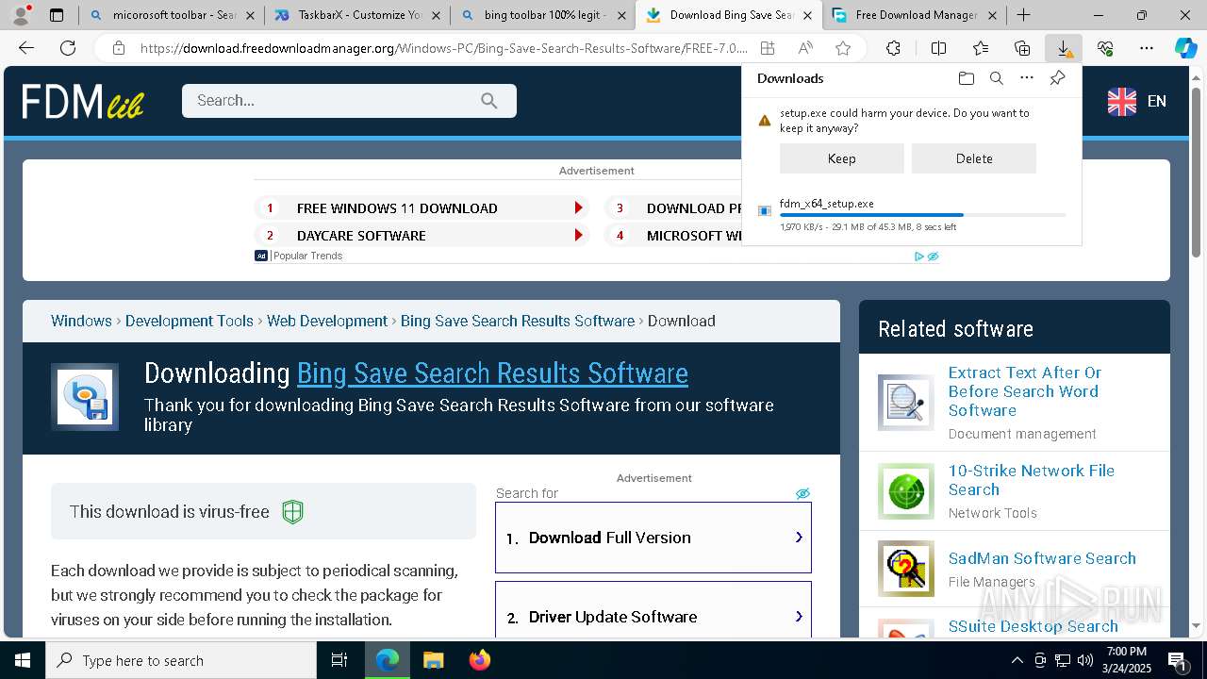Open the Edge profile avatar icon
The image size is (1207, 679).
(x=21, y=14)
